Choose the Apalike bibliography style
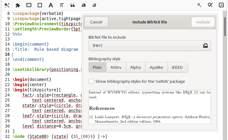Screen dimensions: 228x140 [x=156, y=67]
